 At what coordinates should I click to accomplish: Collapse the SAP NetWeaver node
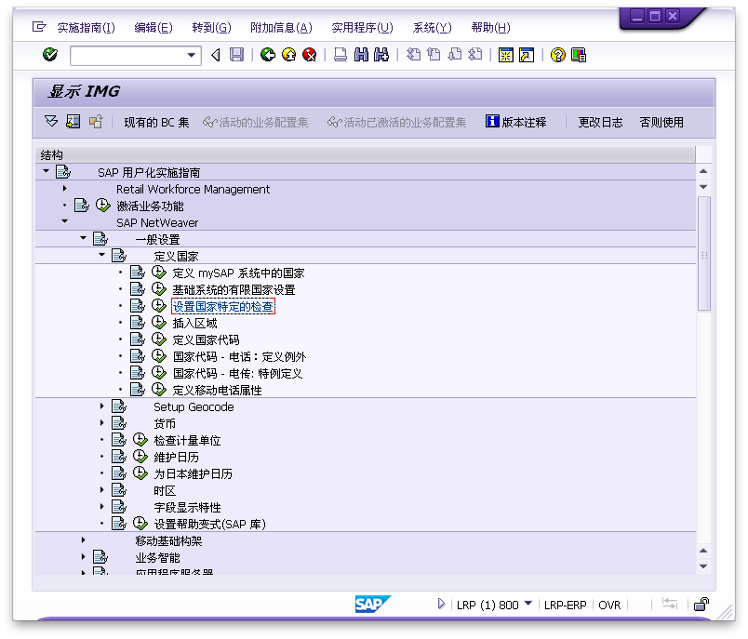tap(65, 221)
